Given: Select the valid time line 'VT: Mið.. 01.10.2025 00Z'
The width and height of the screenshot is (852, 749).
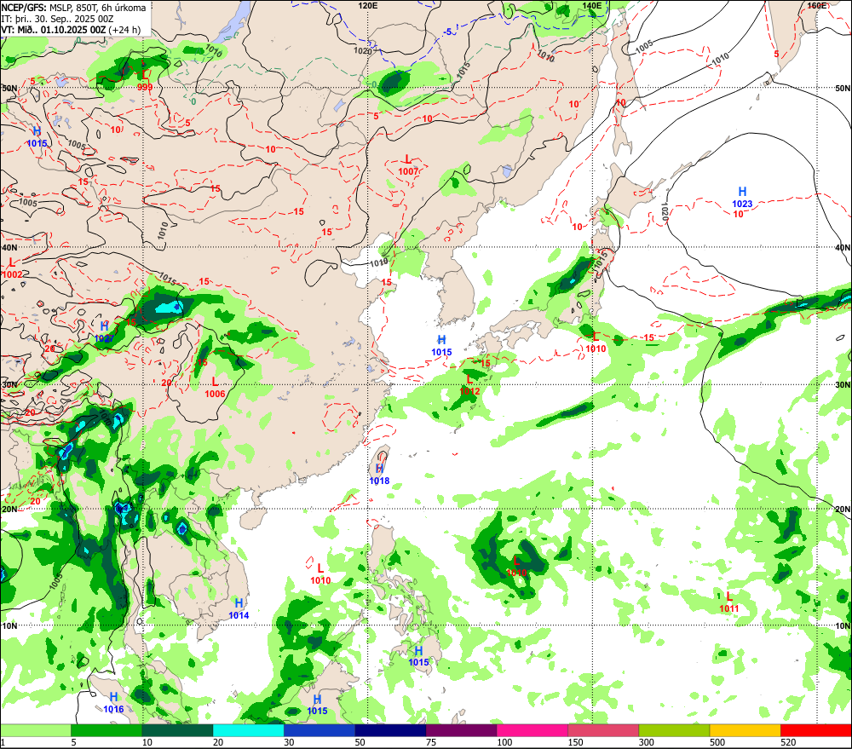Looking at the screenshot, I should point(53,30).
